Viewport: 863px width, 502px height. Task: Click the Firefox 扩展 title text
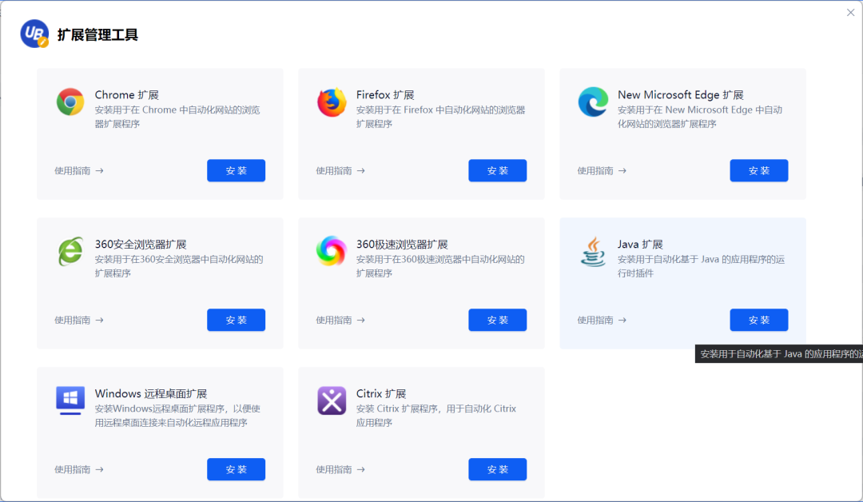tap(384, 94)
